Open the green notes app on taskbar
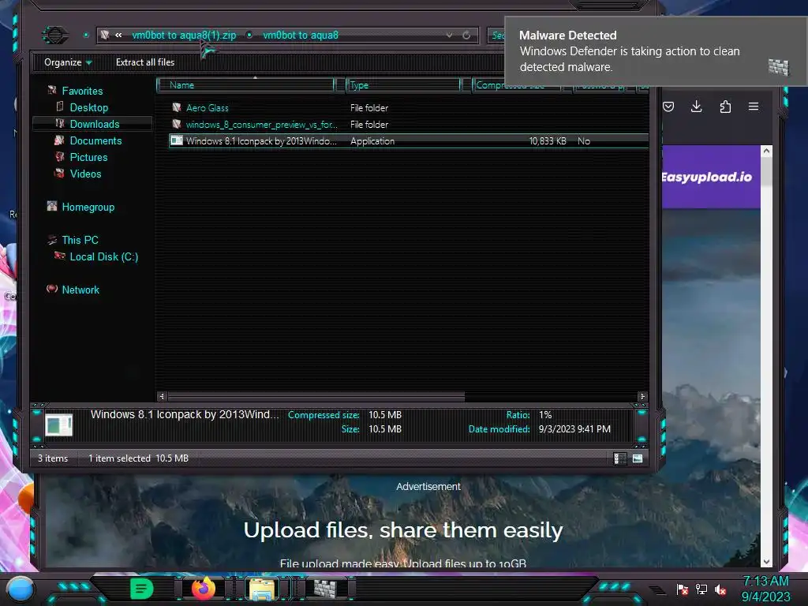Image resolution: width=808 pixels, height=606 pixels. [141, 589]
